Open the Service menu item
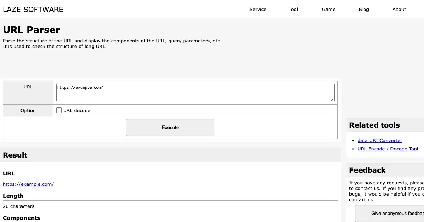Screen dimensions: 424x222 point(258,10)
